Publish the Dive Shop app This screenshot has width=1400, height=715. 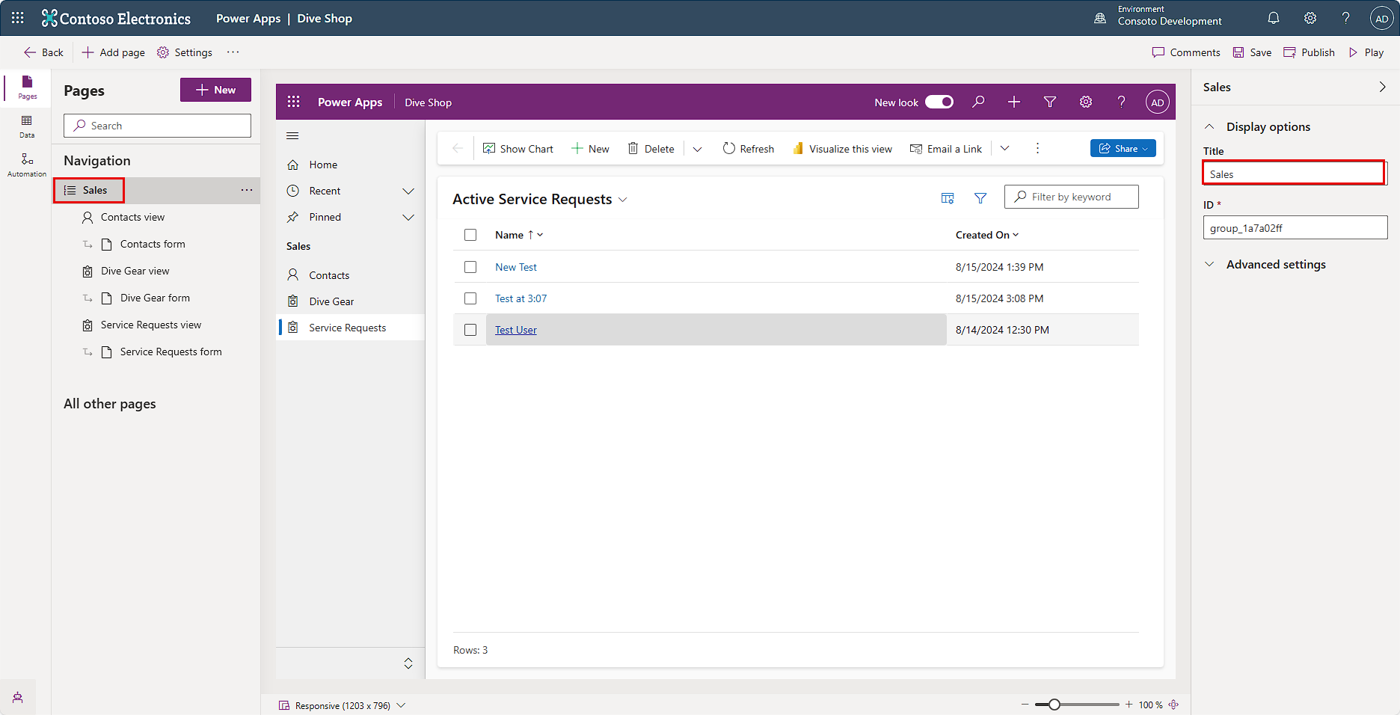point(1309,52)
